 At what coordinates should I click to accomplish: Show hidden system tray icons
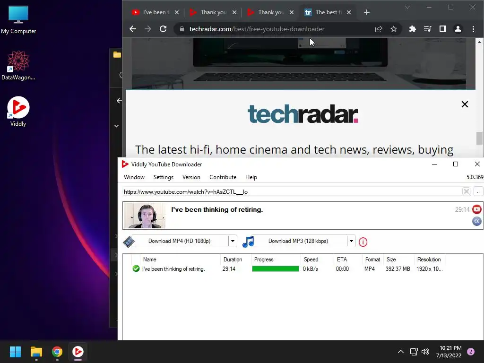tap(401, 352)
